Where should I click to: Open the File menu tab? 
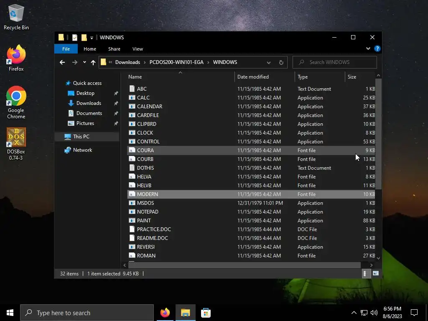(x=66, y=49)
